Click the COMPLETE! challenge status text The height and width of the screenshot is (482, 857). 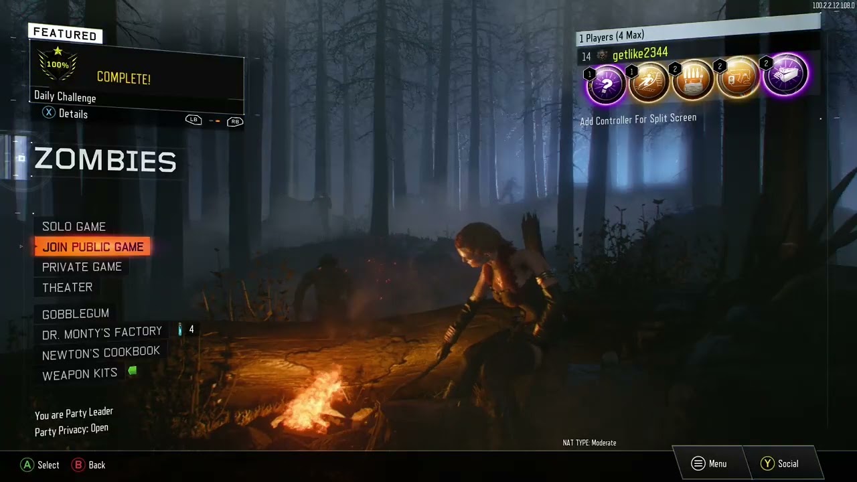124,78
